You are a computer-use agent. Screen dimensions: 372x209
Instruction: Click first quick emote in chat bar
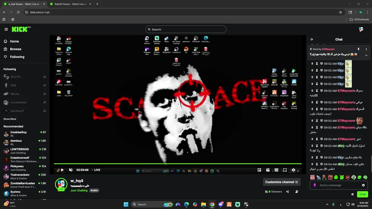tap(312, 177)
